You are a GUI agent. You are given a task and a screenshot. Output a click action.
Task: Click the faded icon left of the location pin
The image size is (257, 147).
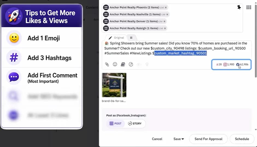coord(139,64)
